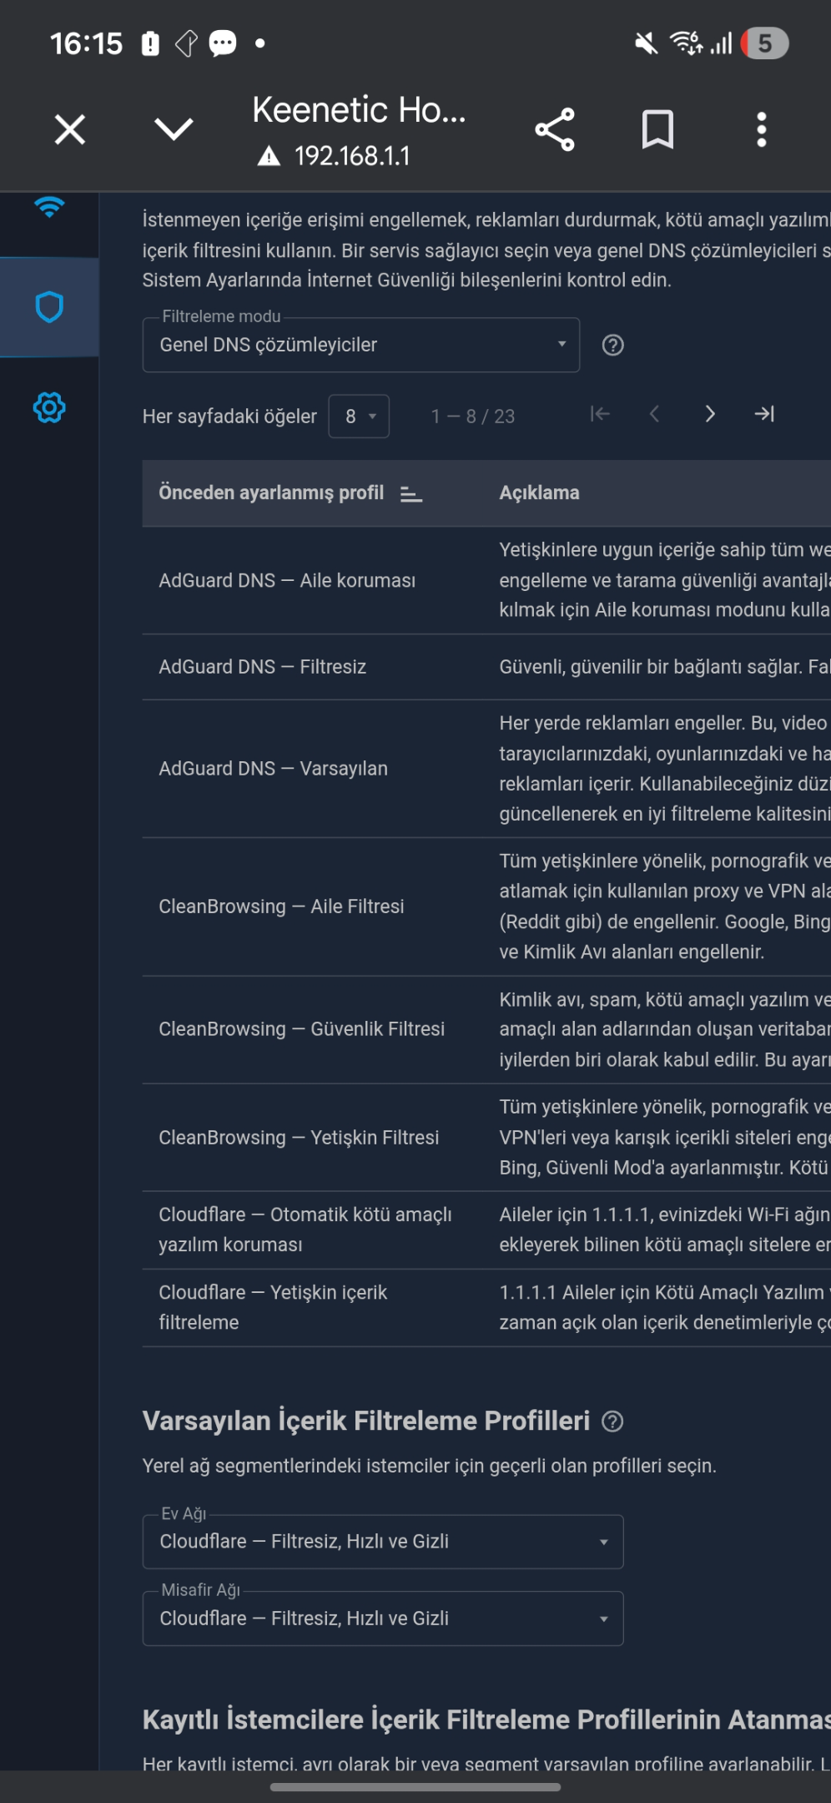The image size is (831, 1803).
Task: Select CleanBrowsing — Yetişkin Filtresi row
Action: [486, 1138]
